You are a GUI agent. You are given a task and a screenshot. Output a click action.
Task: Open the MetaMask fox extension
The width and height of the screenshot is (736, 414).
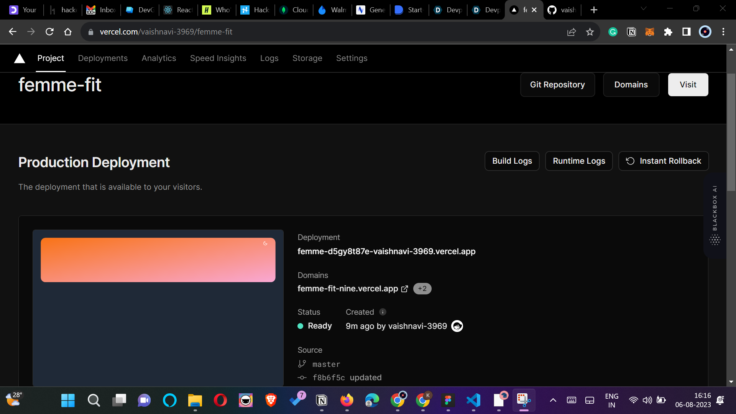click(x=649, y=32)
